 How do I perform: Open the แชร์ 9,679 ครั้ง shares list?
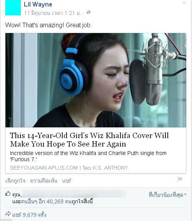(x=29, y=215)
